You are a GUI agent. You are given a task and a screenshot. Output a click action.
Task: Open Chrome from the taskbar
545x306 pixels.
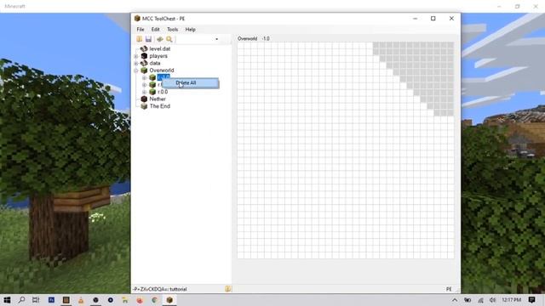point(155,300)
